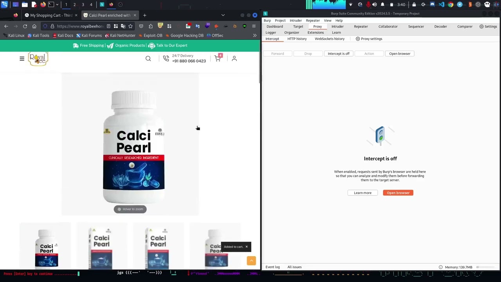Open Kali Tools bookmark
This screenshot has width=501, height=282.
pyautogui.click(x=38, y=35)
